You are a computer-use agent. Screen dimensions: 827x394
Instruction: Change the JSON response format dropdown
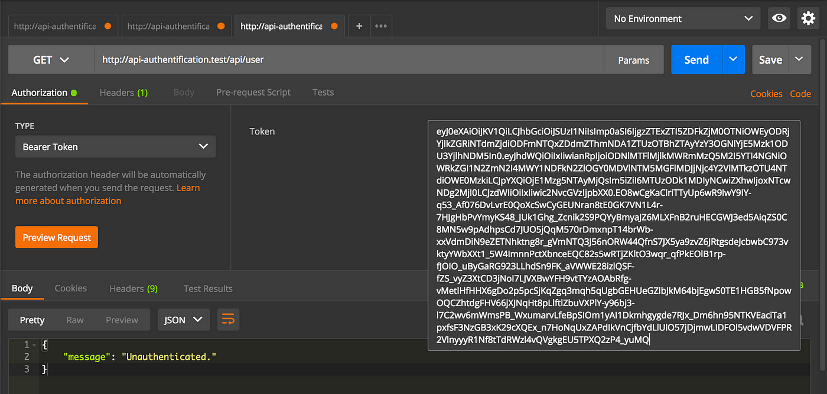click(x=183, y=320)
